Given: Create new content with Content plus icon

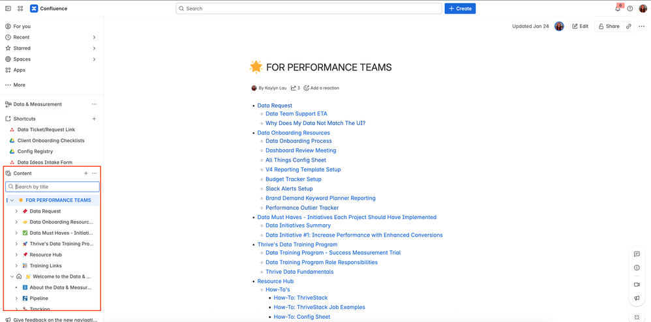Looking at the screenshot, I should (x=86, y=173).
